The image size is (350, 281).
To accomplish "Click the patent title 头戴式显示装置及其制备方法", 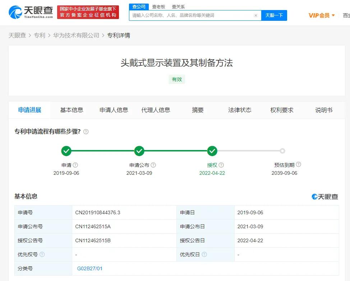I will click(177, 62).
